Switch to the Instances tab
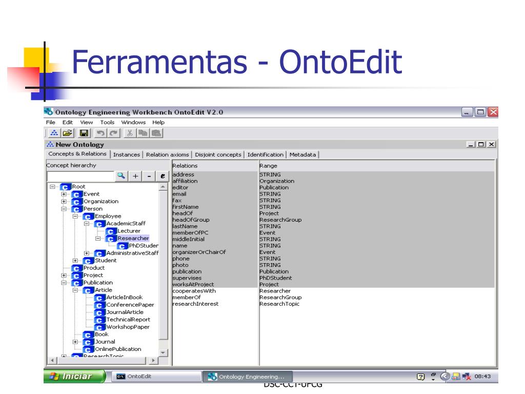 click(x=127, y=154)
